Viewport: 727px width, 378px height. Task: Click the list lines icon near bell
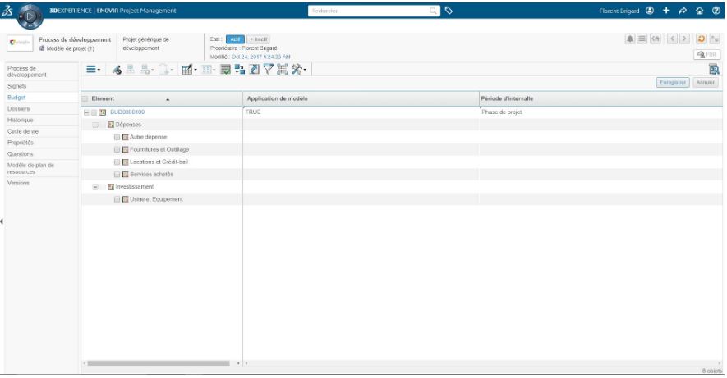(642, 39)
